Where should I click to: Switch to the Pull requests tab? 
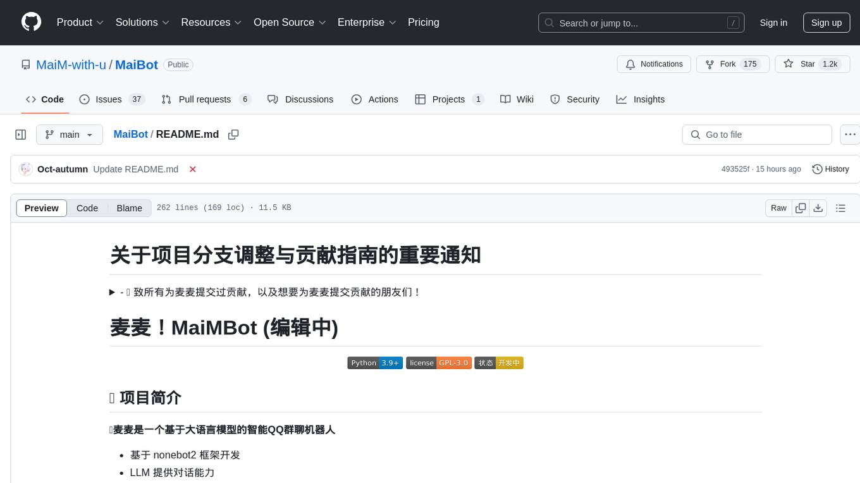click(x=206, y=99)
